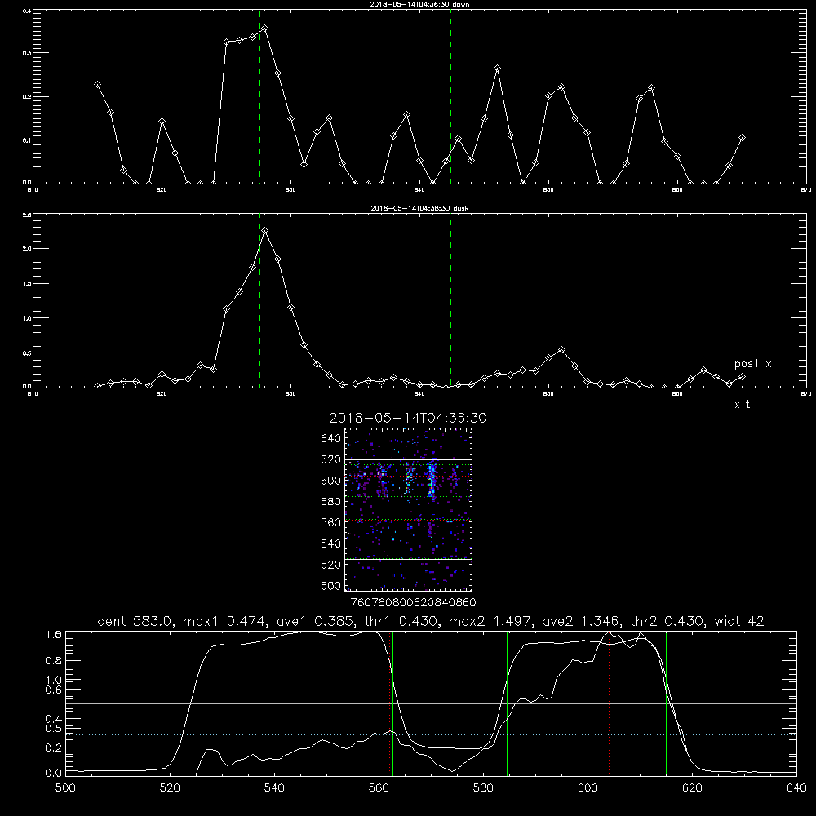The height and width of the screenshot is (816, 816).
Task: Click the "600" x-axis label of bottom plot
Action: click(x=588, y=788)
